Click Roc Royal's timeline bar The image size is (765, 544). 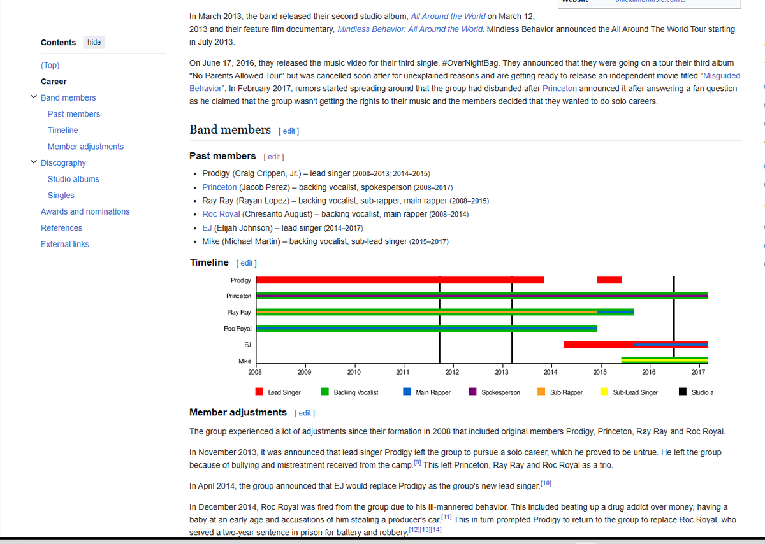point(426,328)
